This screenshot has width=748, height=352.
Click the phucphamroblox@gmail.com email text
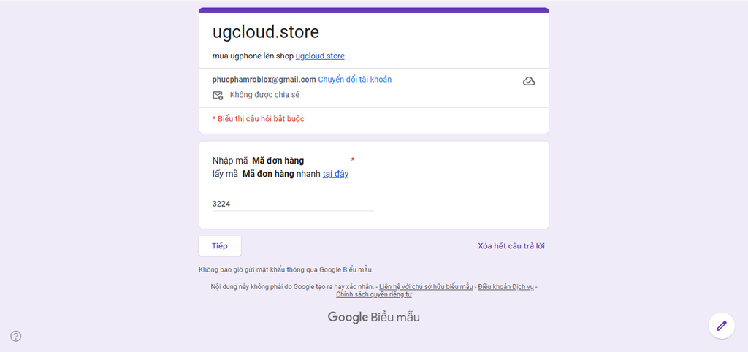[264, 80]
